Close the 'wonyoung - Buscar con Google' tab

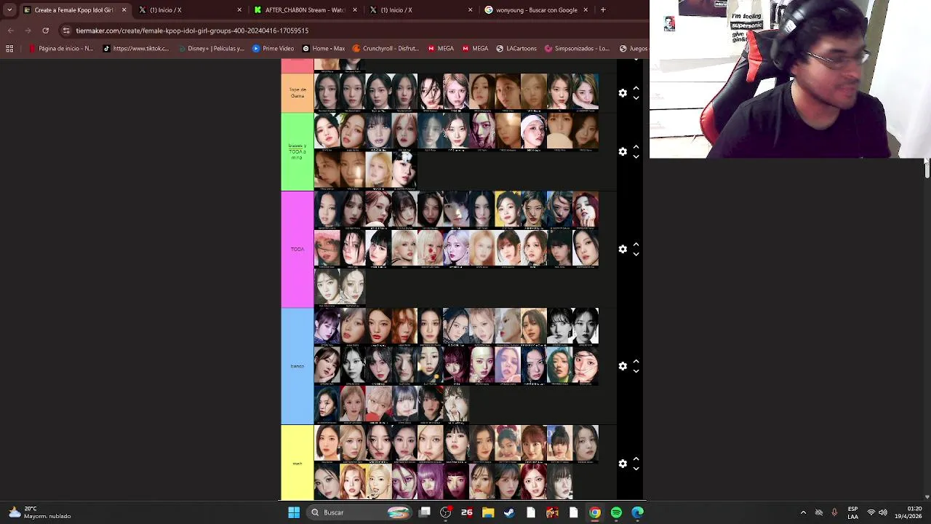(586, 10)
